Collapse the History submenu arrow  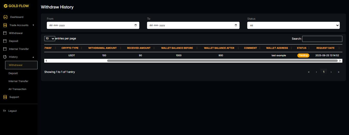[x=33, y=57]
